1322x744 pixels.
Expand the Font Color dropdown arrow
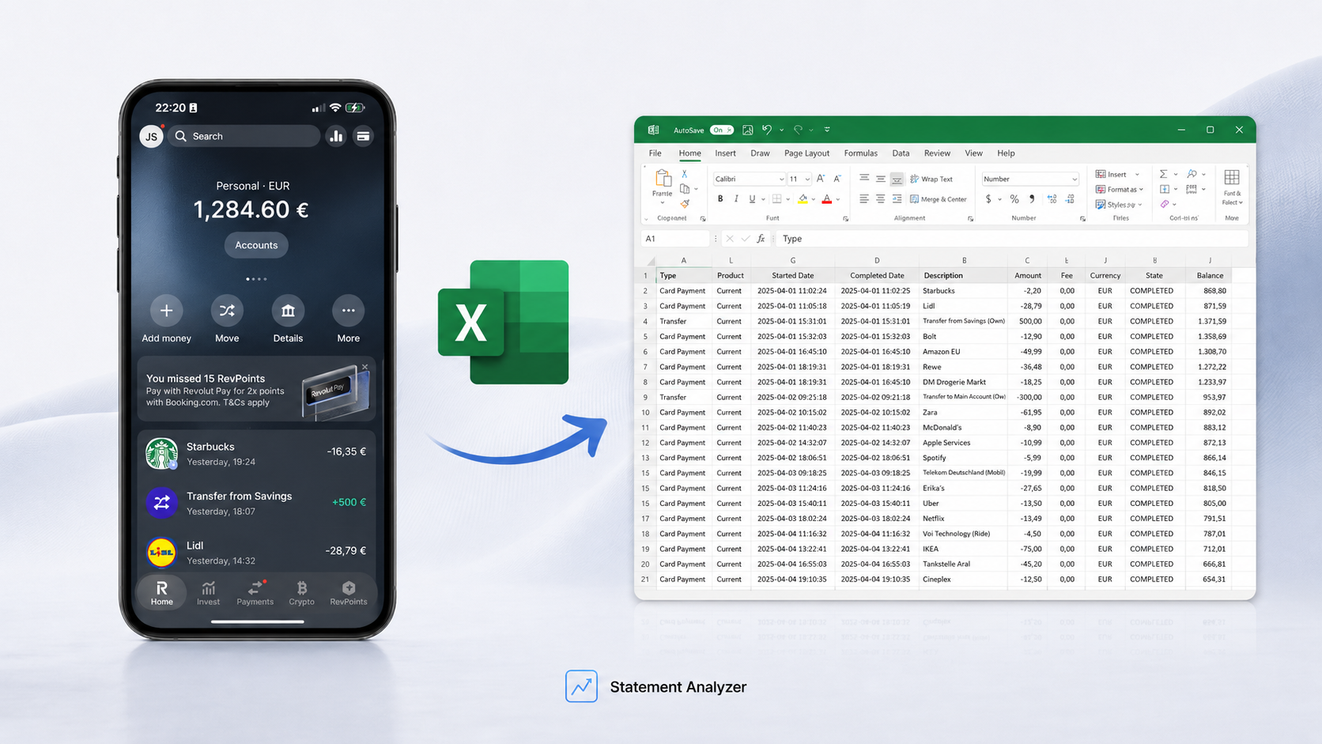click(837, 200)
